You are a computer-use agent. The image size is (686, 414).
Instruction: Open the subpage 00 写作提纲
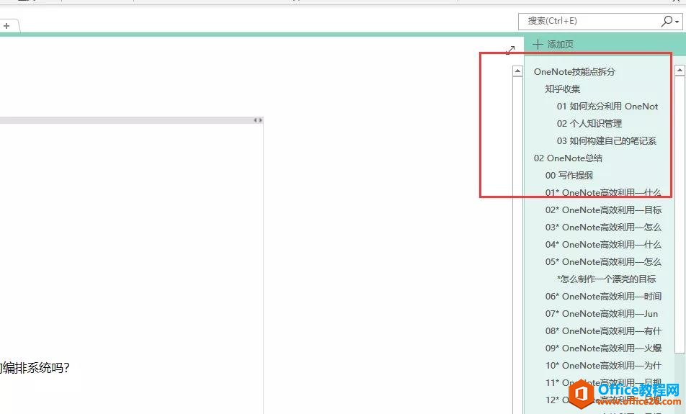click(x=569, y=175)
